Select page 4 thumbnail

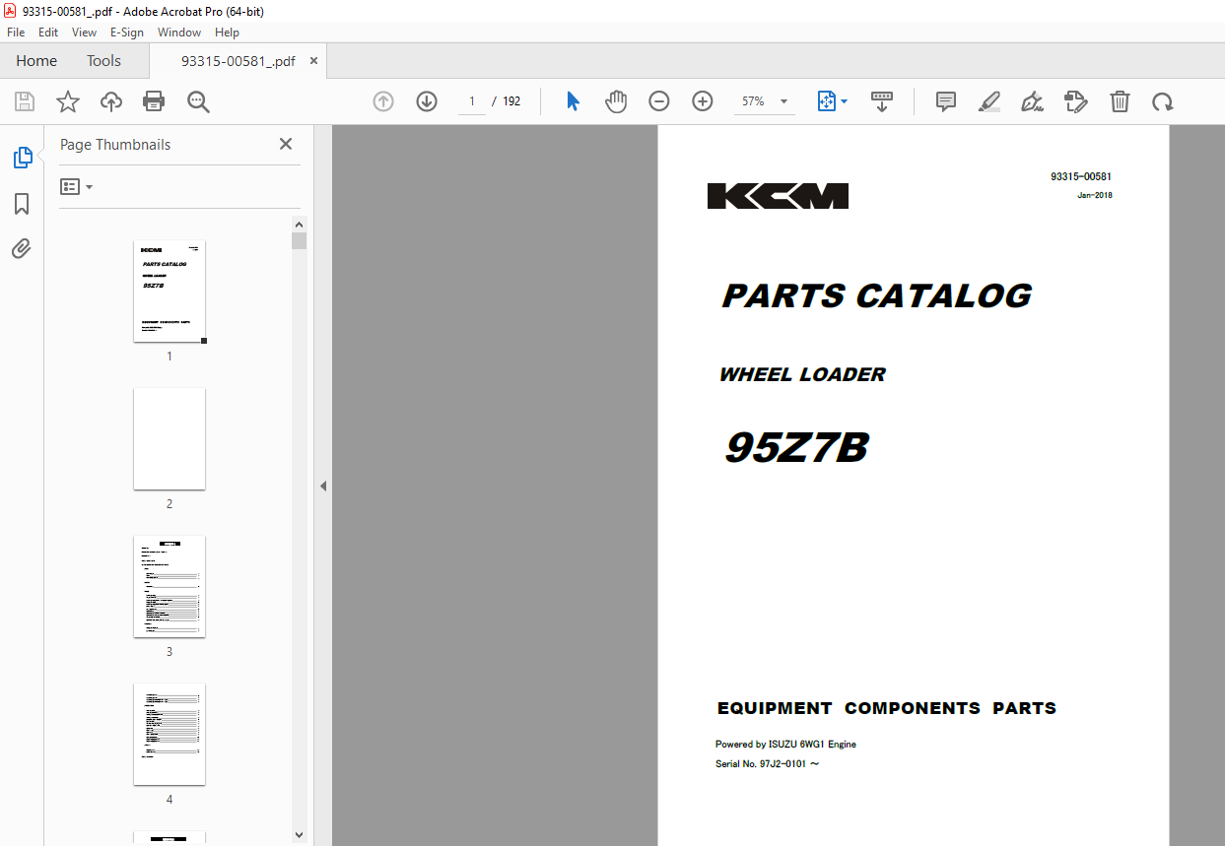pyautogui.click(x=170, y=734)
